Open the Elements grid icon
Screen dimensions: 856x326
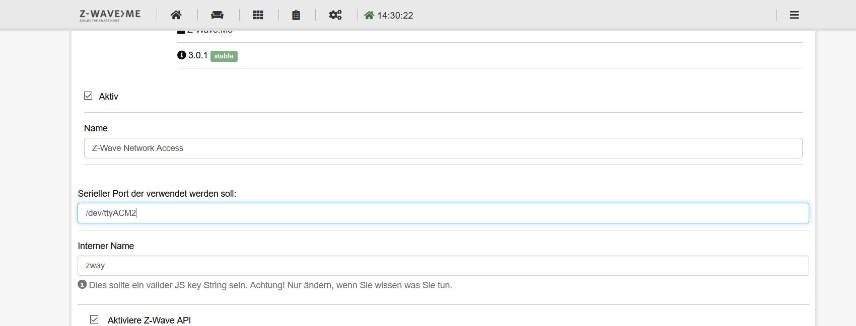(x=258, y=15)
